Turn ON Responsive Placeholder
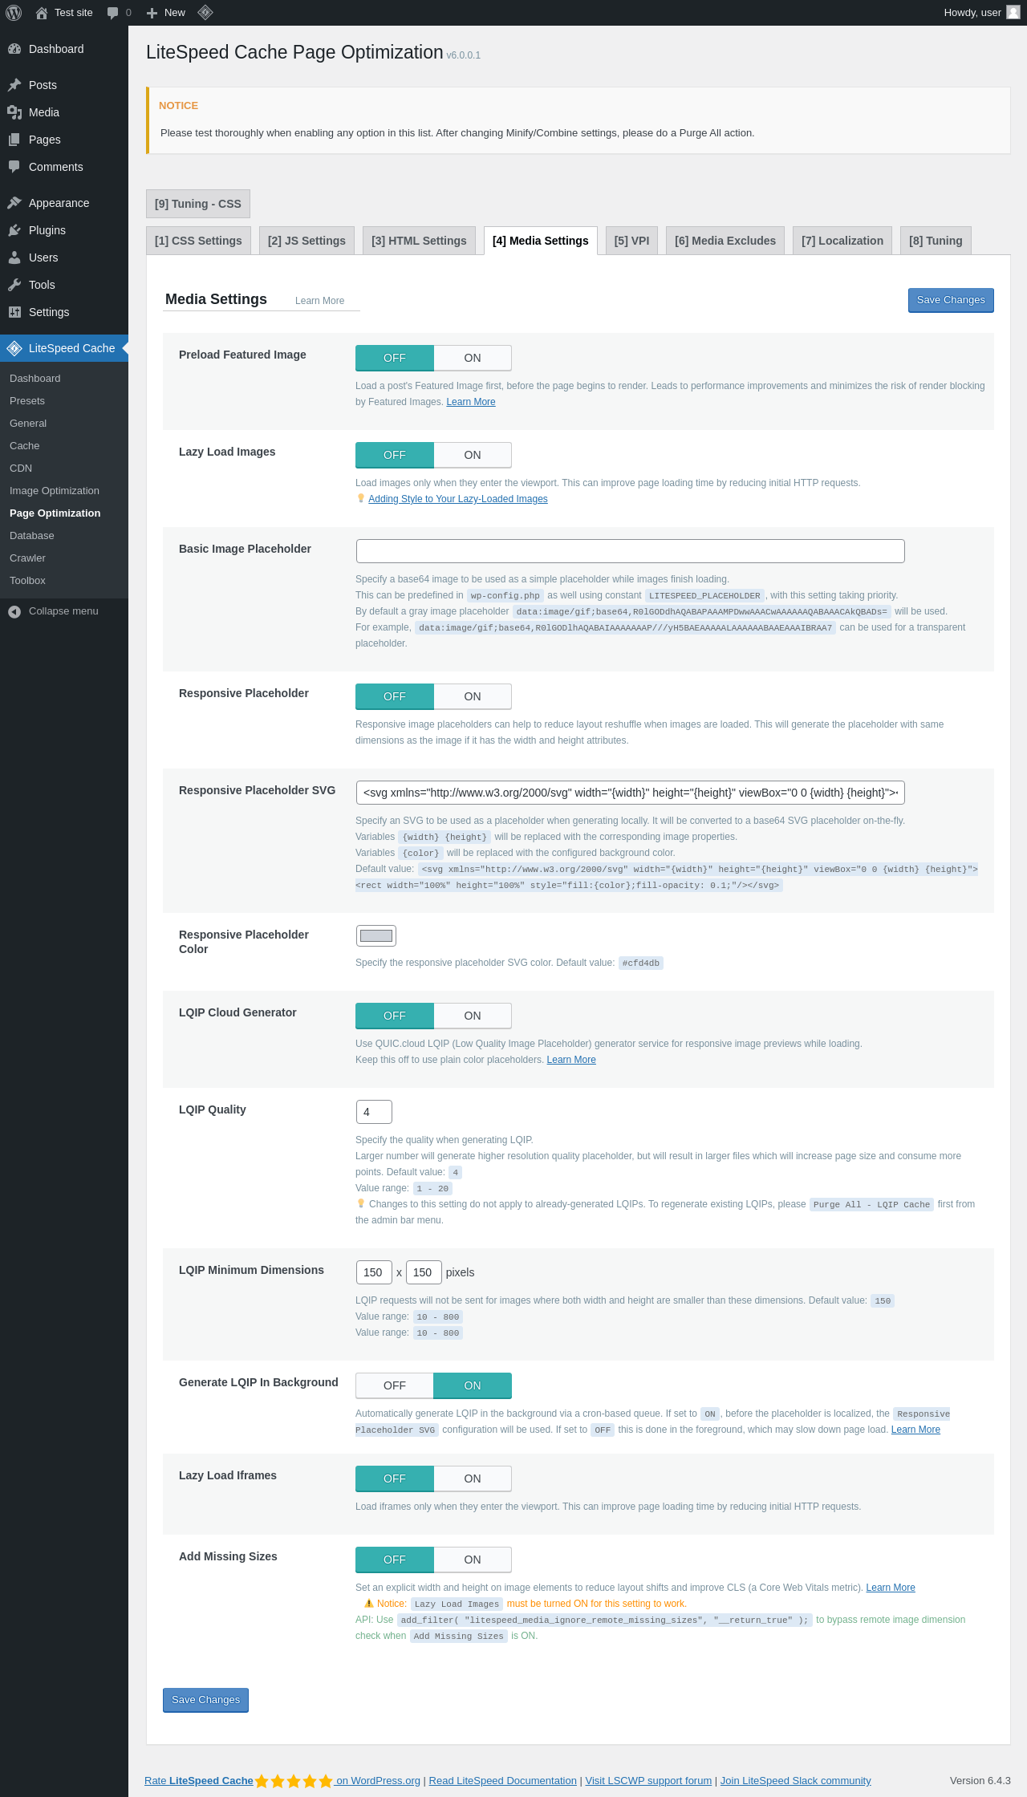 point(473,696)
